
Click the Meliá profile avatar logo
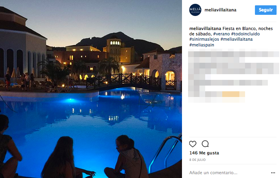[x=195, y=10]
